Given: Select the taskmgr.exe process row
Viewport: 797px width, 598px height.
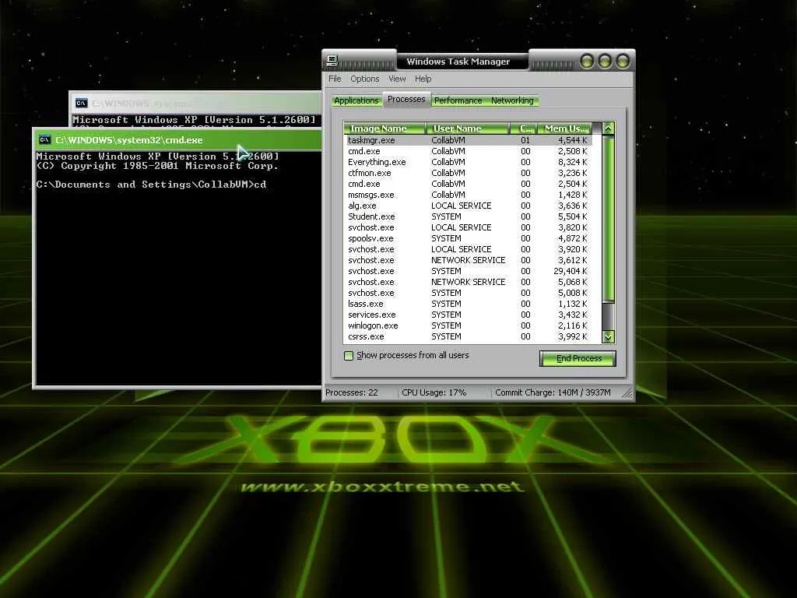Looking at the screenshot, I should pos(468,140).
